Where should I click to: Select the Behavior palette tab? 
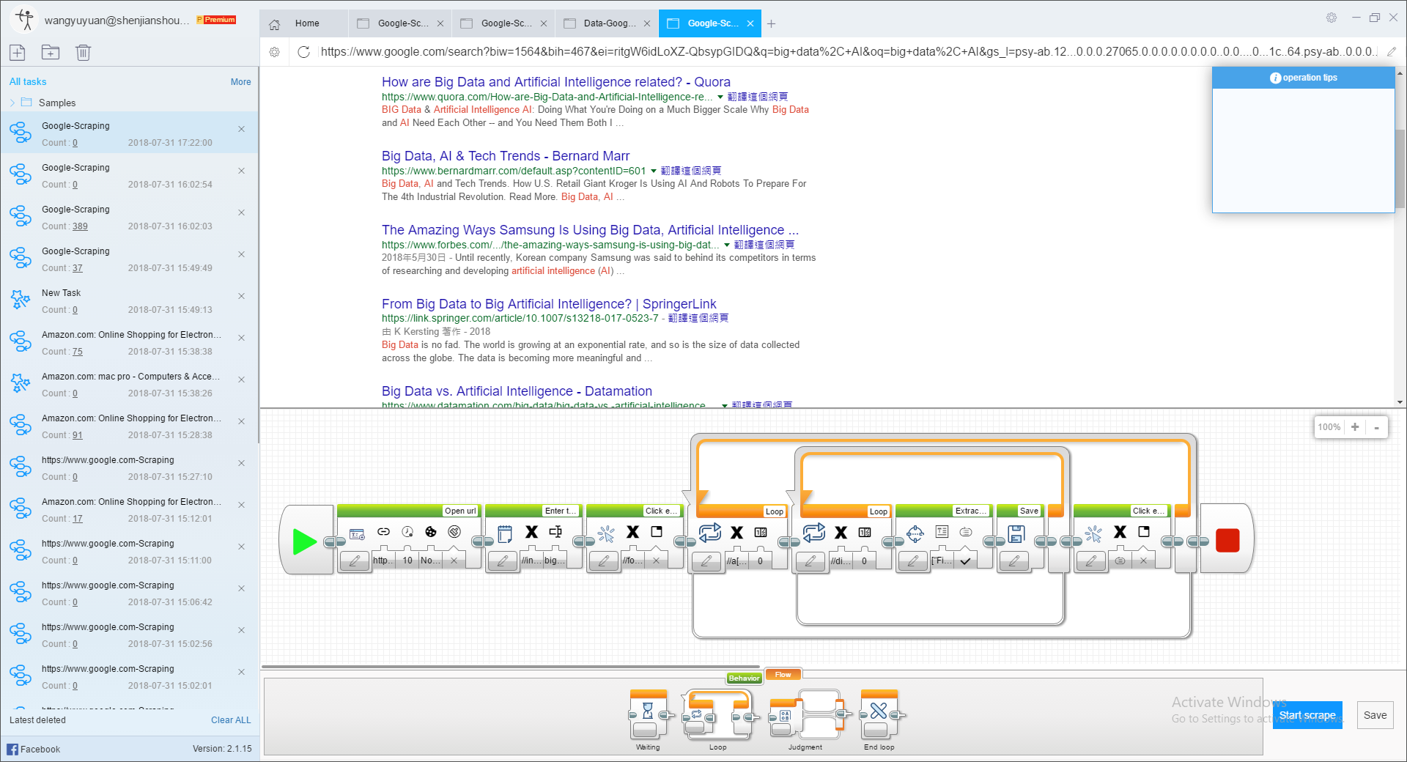click(x=744, y=678)
